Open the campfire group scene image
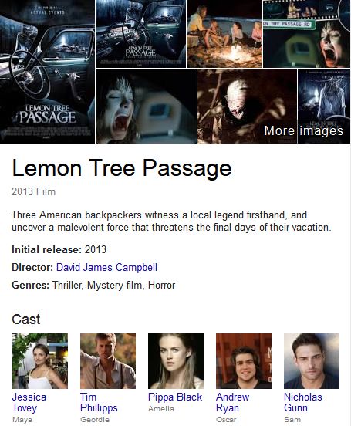 coord(224,34)
